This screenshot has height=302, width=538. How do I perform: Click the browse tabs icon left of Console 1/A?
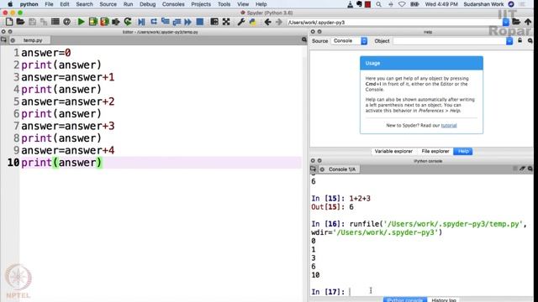pyautogui.click(x=314, y=169)
